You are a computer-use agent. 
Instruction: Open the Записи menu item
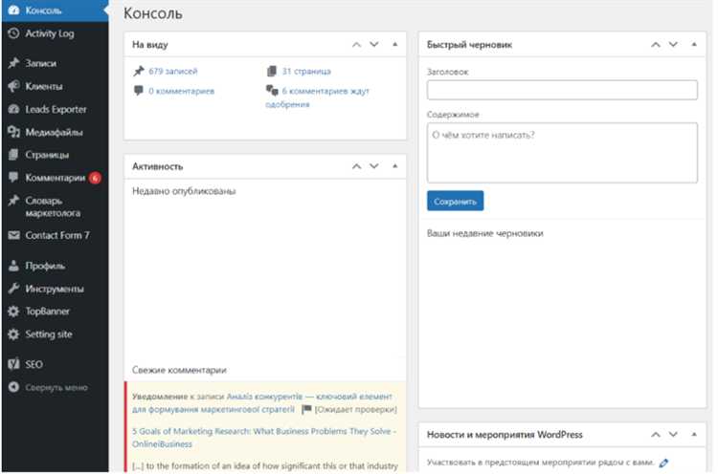coord(41,63)
